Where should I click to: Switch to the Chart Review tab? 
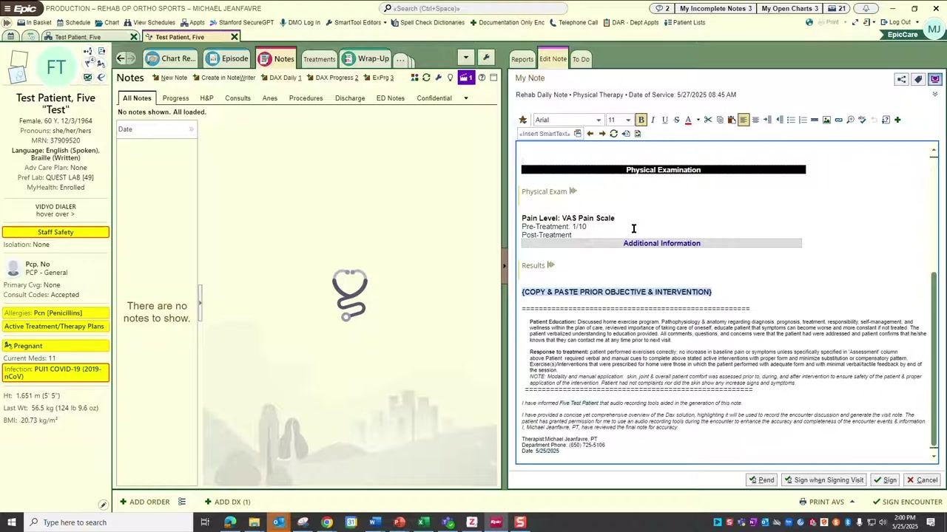click(x=172, y=58)
